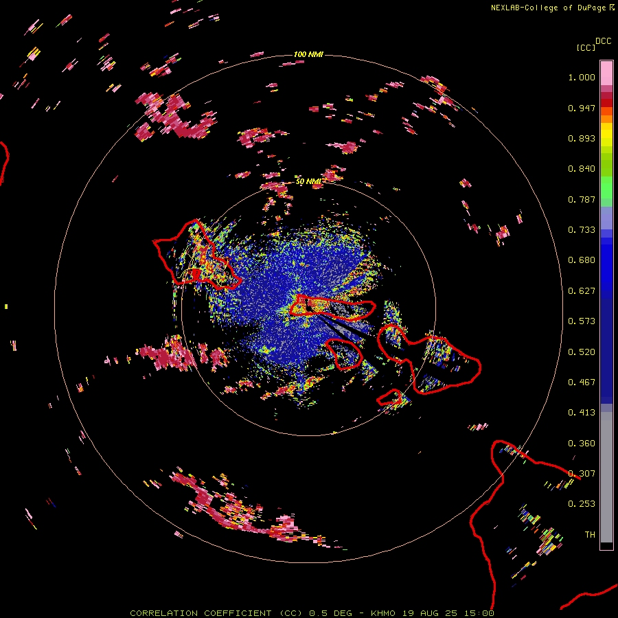This screenshot has width=618, height=618.
Task: Click the gray low-value segment of color bar
Action: point(606,477)
